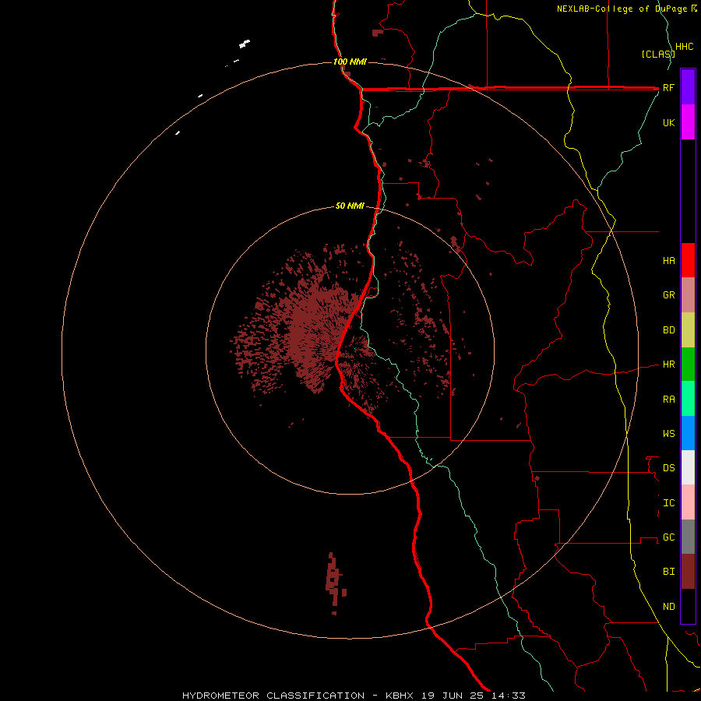The width and height of the screenshot is (701, 701).
Task: Click the HR legend label
Action: pyautogui.click(x=668, y=365)
